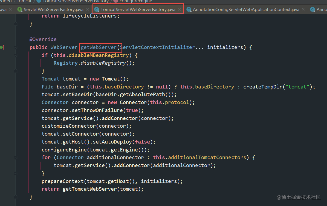The image size is (327, 206).
Task: Click the createTempDir call
Action: [x=263, y=87]
